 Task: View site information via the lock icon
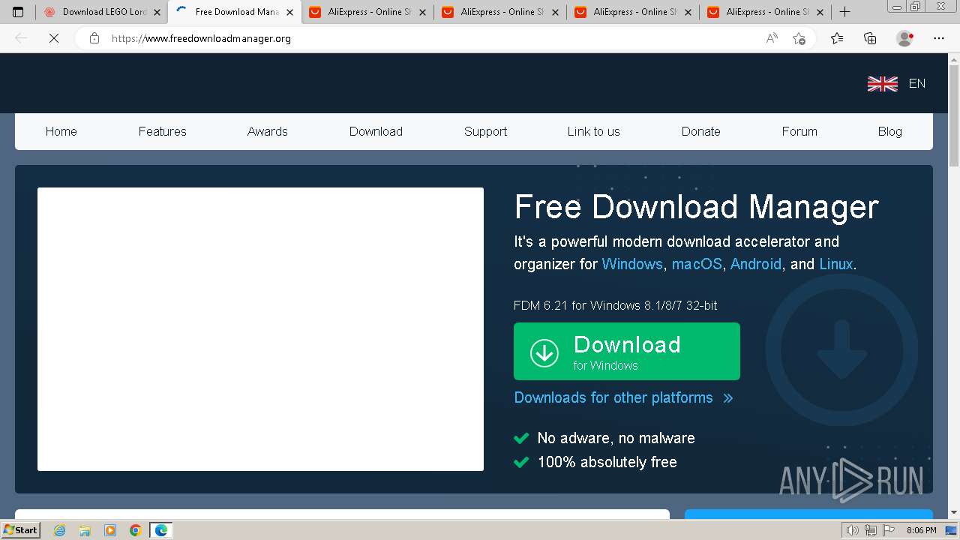click(x=94, y=38)
